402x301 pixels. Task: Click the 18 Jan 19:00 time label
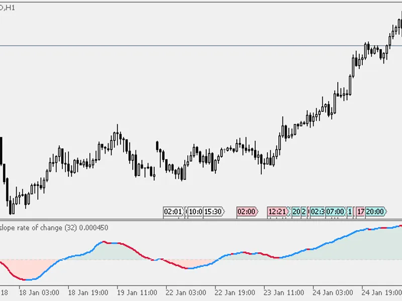[x=88, y=292]
